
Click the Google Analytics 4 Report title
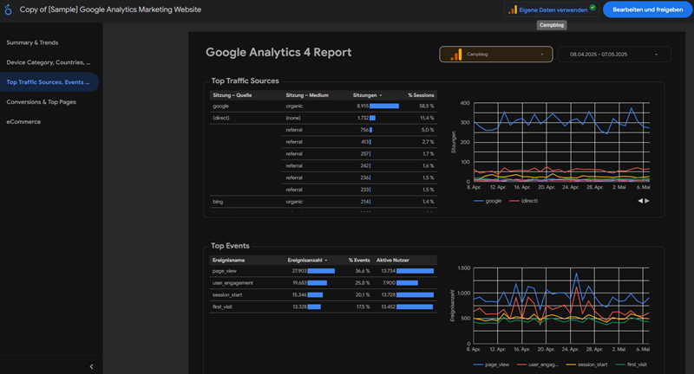(278, 52)
